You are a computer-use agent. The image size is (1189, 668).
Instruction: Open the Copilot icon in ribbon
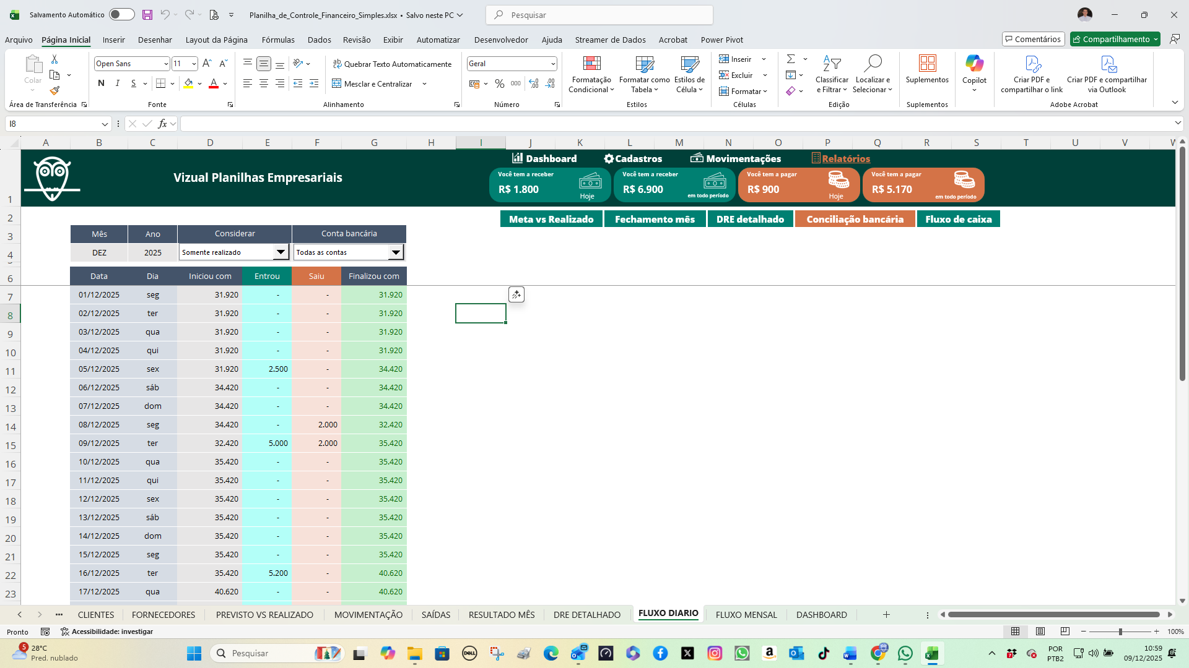click(x=974, y=63)
